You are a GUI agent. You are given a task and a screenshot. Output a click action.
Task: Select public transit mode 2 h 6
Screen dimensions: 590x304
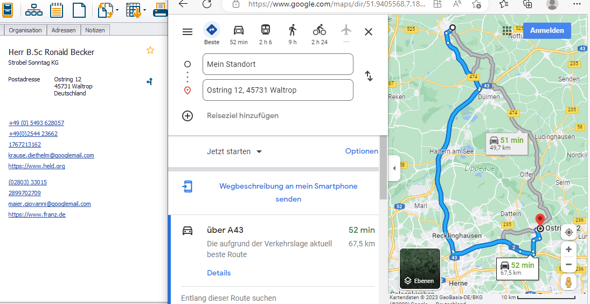[x=266, y=34]
